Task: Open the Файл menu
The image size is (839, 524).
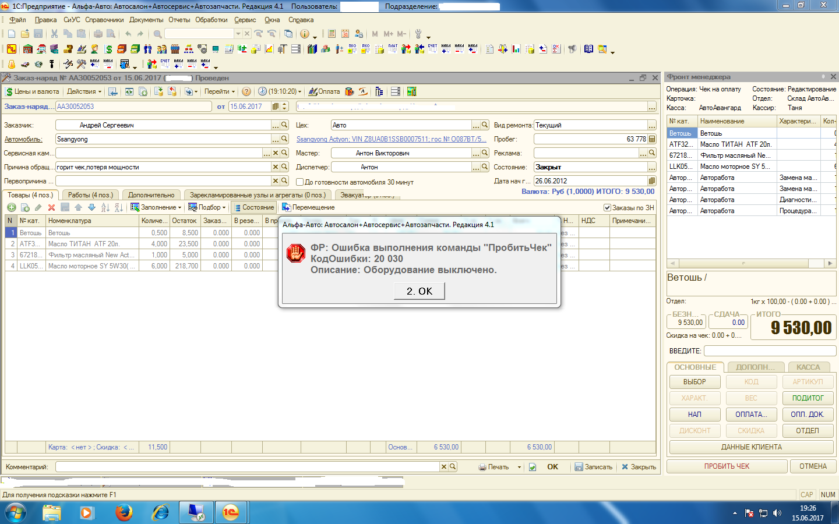Action: click(17, 20)
